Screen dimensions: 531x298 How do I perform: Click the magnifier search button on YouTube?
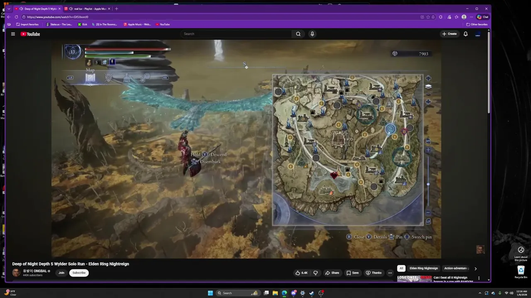(298, 34)
